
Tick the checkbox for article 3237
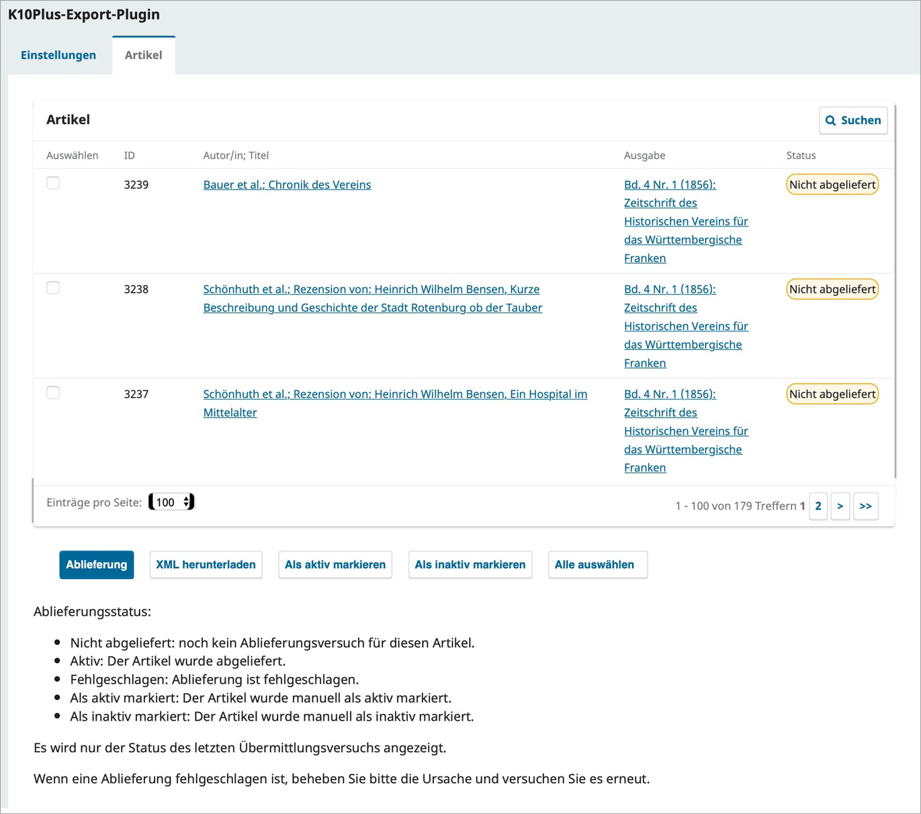[53, 393]
